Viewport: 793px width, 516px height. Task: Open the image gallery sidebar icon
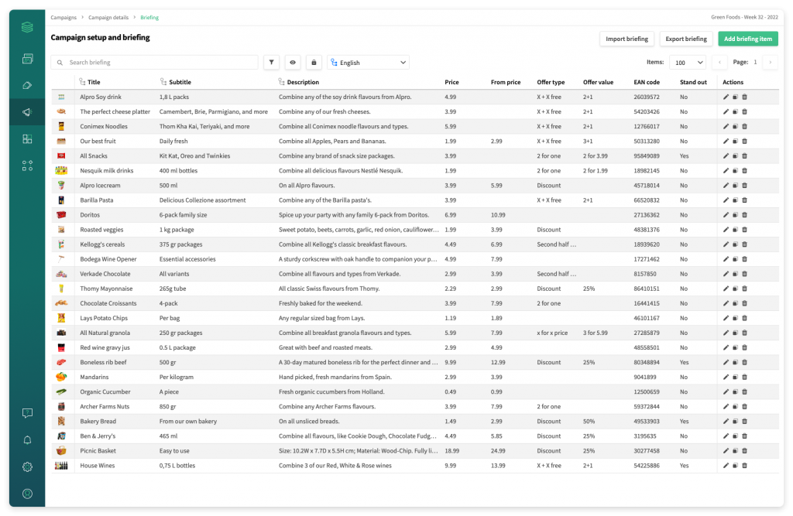click(27, 59)
